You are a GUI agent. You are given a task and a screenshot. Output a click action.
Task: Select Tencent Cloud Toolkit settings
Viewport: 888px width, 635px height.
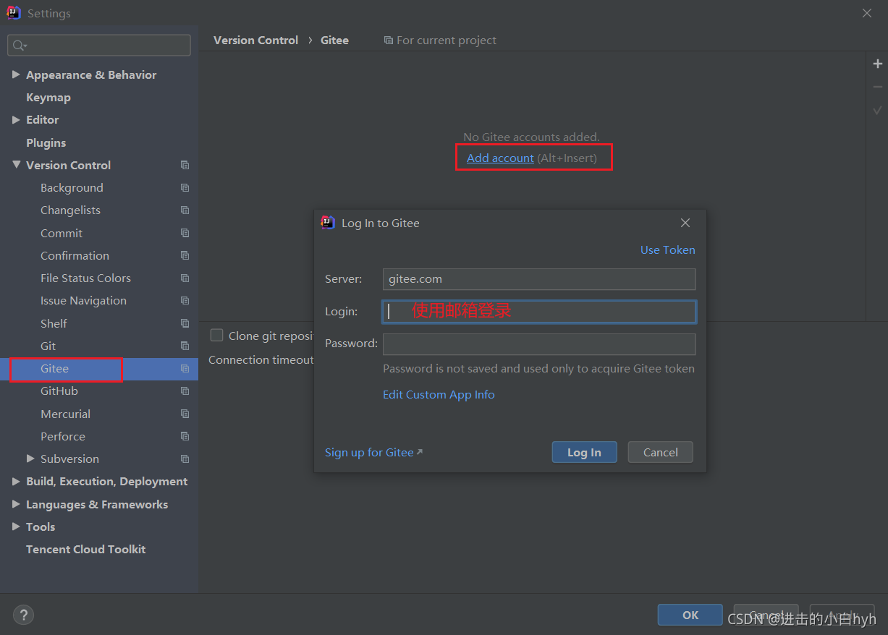pos(86,550)
